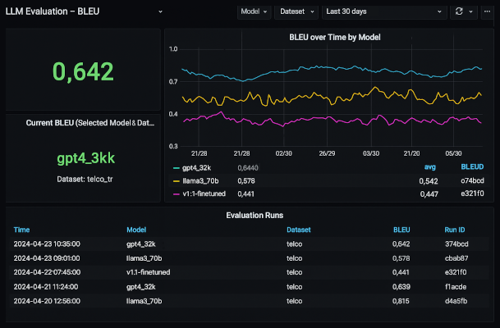Open the three-dot more options menu
This screenshot has width=500, height=328.
point(485,12)
